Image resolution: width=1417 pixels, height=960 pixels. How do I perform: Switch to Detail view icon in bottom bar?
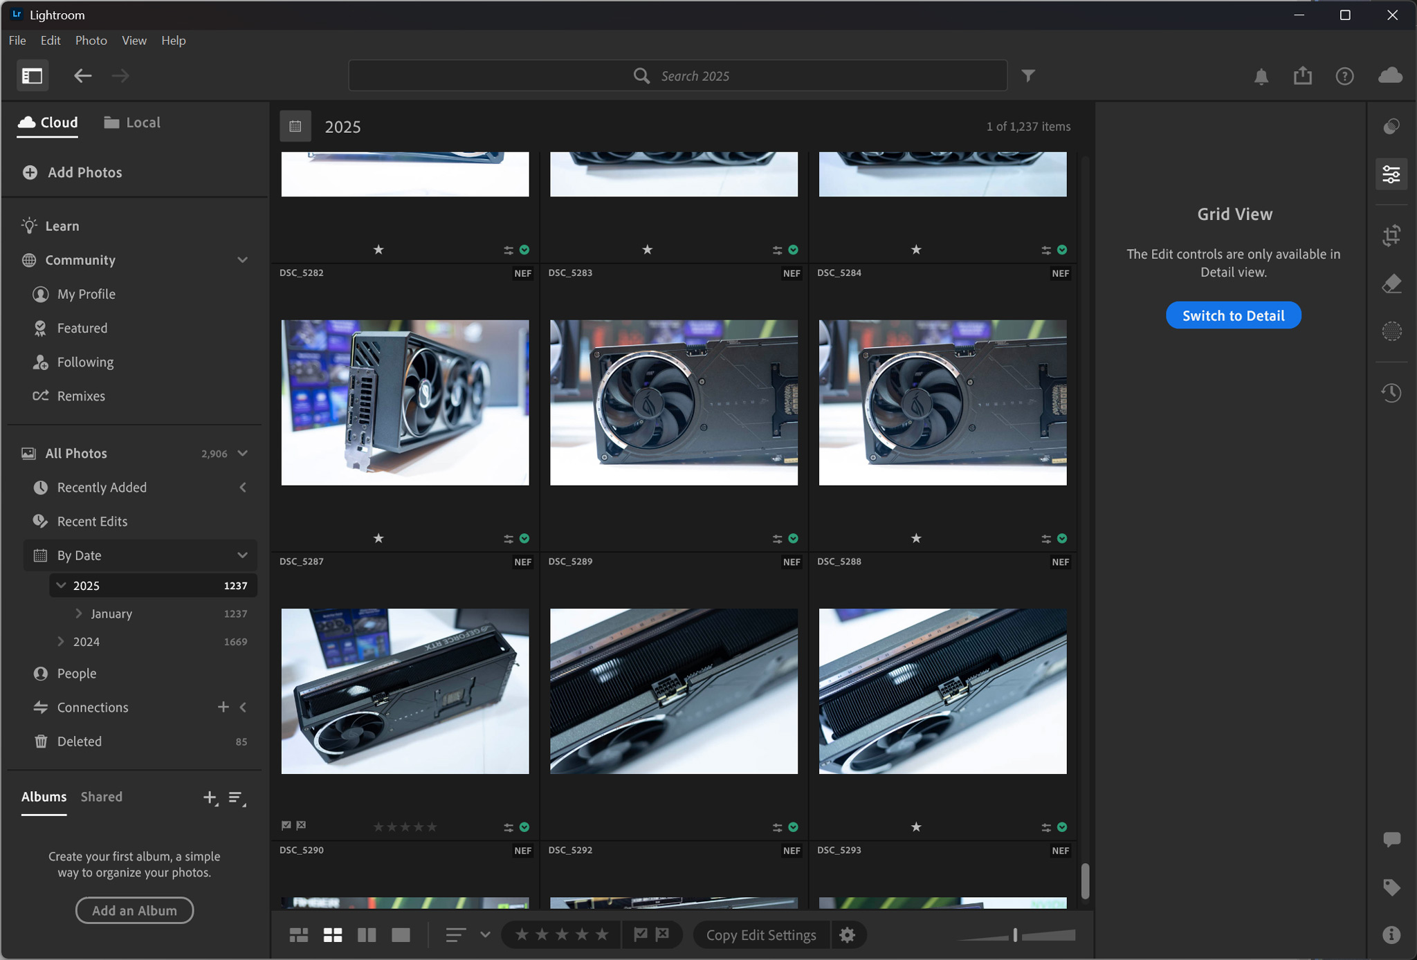tap(401, 935)
